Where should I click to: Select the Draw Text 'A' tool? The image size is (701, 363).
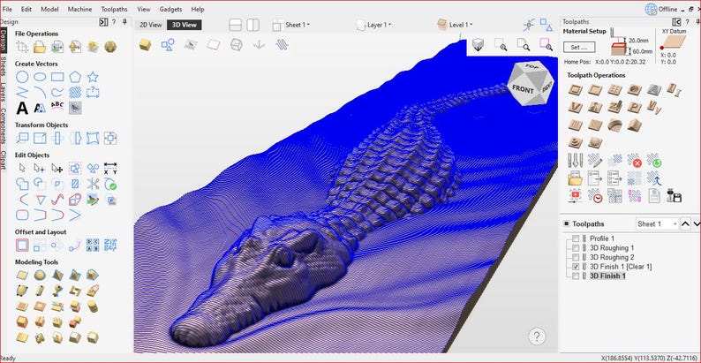coord(22,108)
